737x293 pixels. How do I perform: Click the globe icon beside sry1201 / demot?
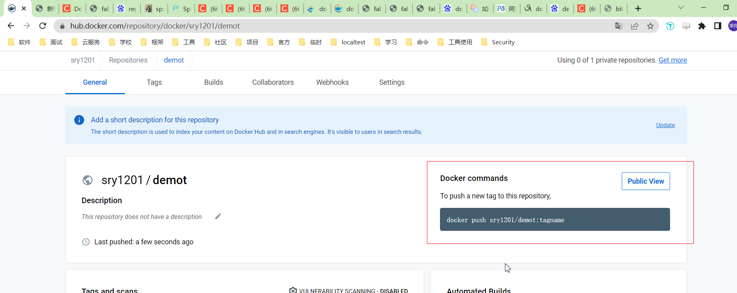coord(88,180)
